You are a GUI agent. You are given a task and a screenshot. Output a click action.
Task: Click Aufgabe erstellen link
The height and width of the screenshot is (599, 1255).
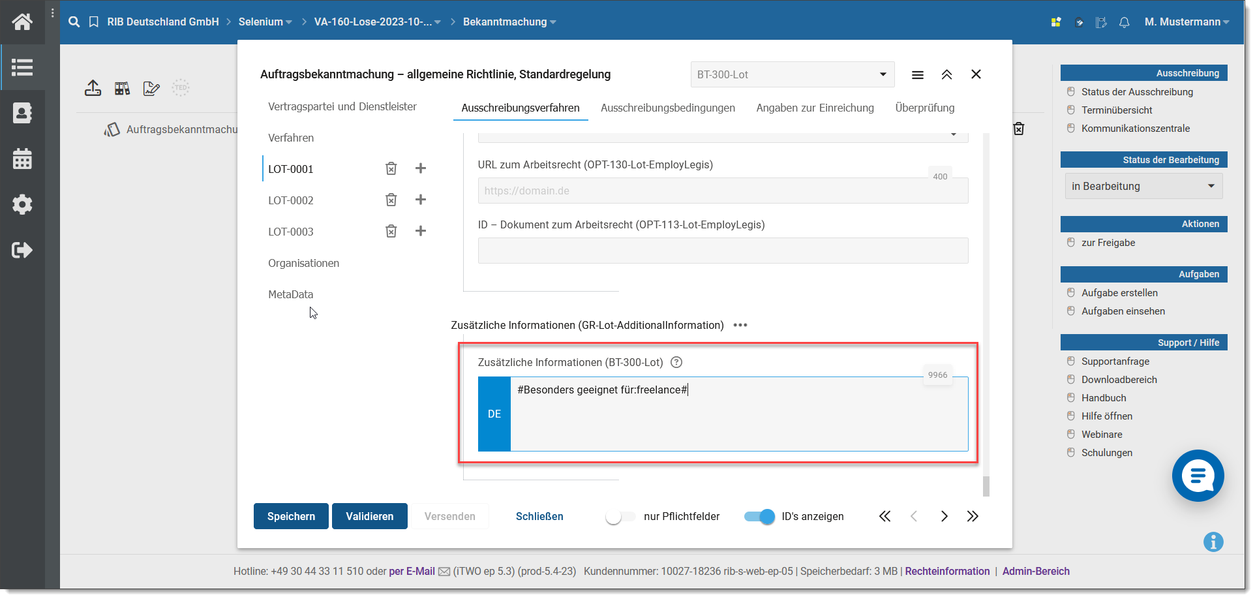[1120, 293]
